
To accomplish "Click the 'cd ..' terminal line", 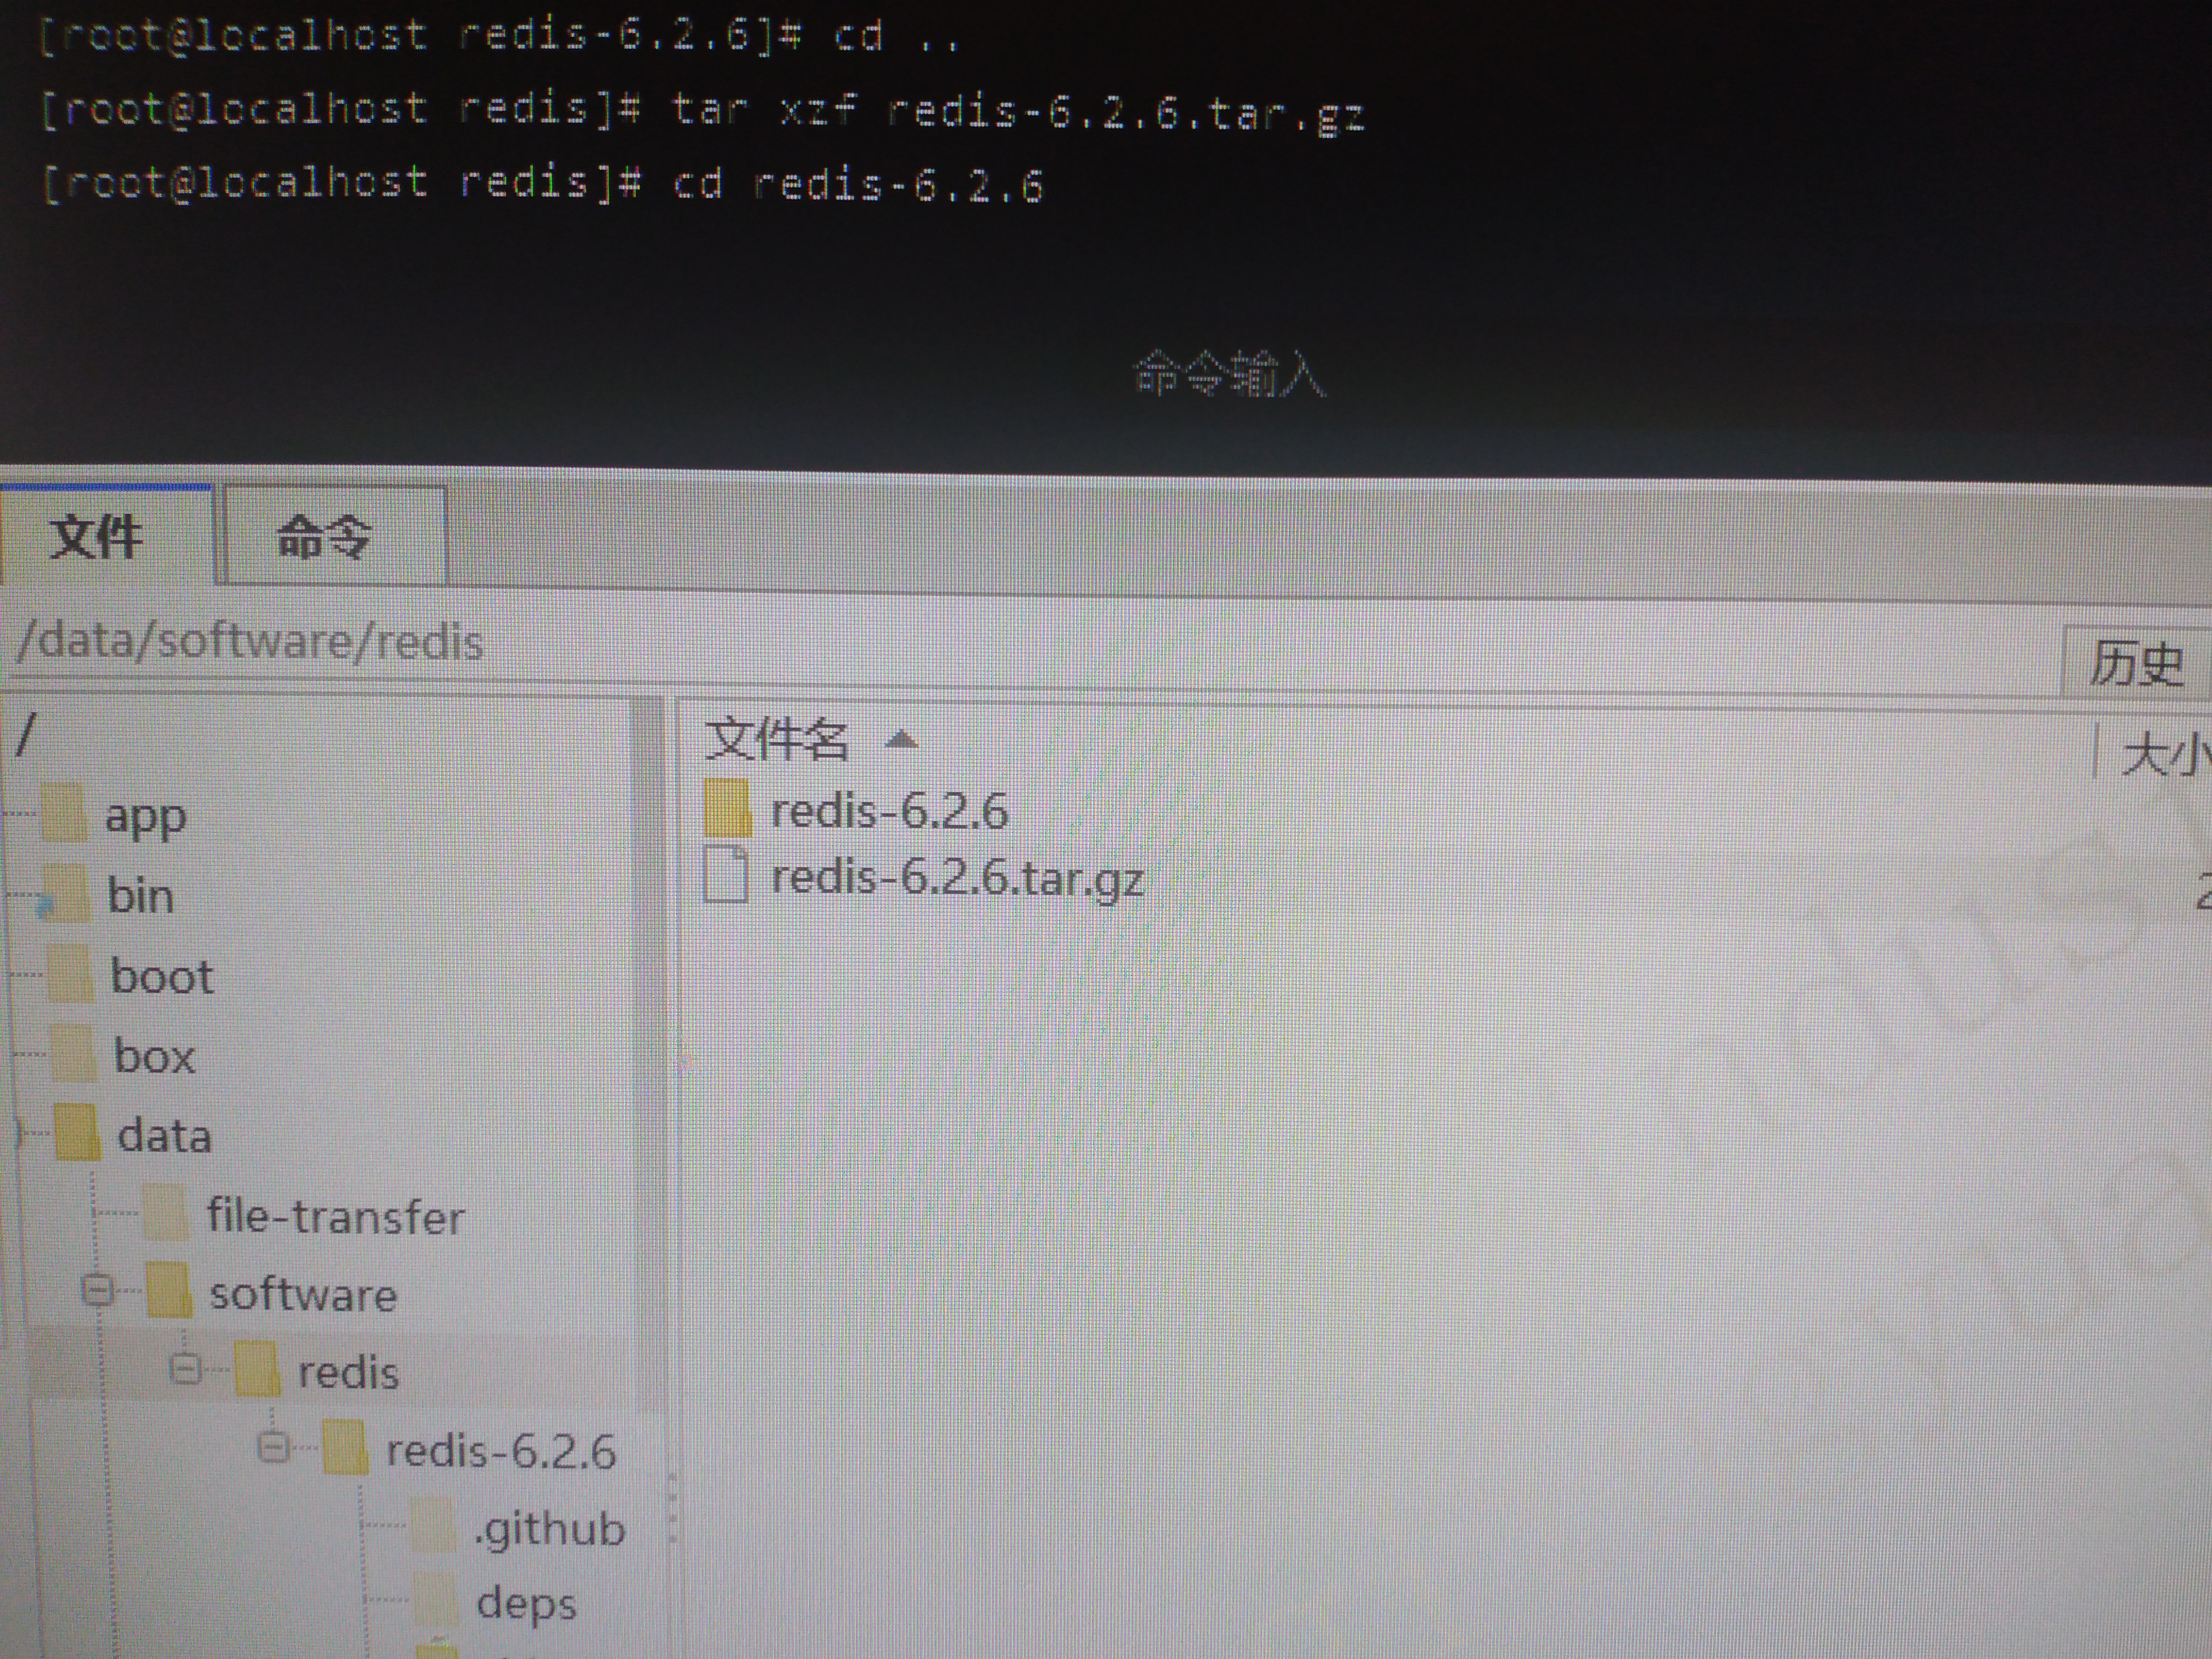I will [499, 36].
